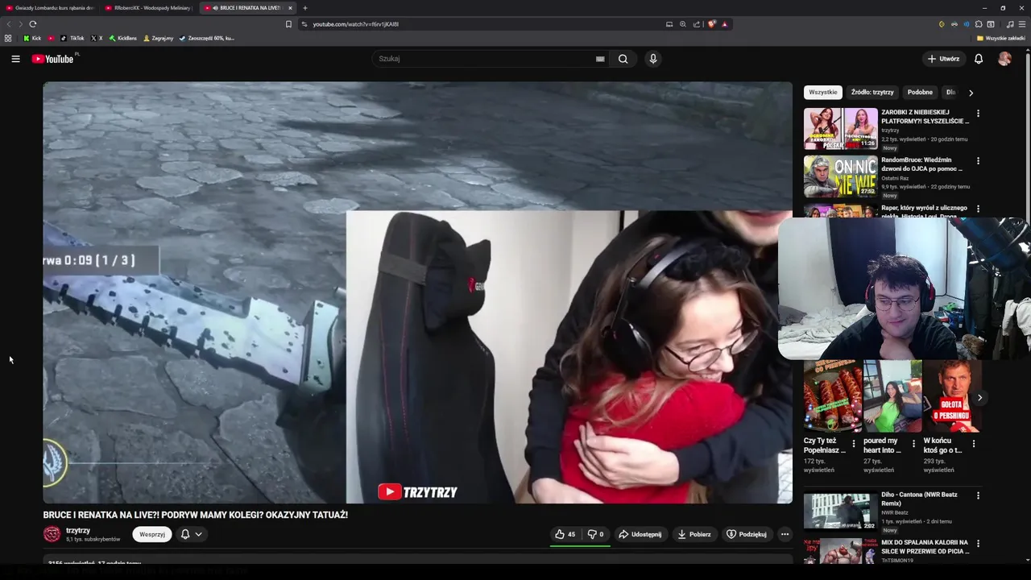
Task: Click the Udostępnij share button
Action: pos(640,534)
